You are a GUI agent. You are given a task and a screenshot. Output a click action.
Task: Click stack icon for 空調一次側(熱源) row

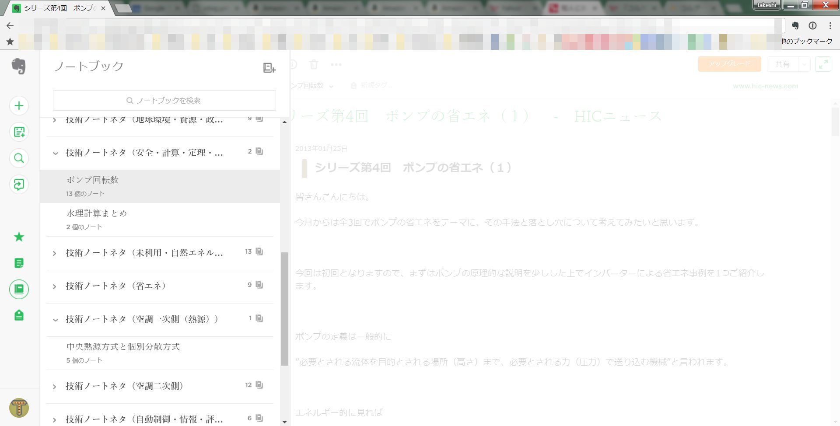[x=259, y=318]
